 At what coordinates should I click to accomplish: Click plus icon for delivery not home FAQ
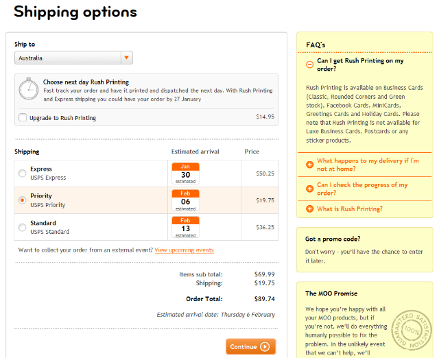310,165
